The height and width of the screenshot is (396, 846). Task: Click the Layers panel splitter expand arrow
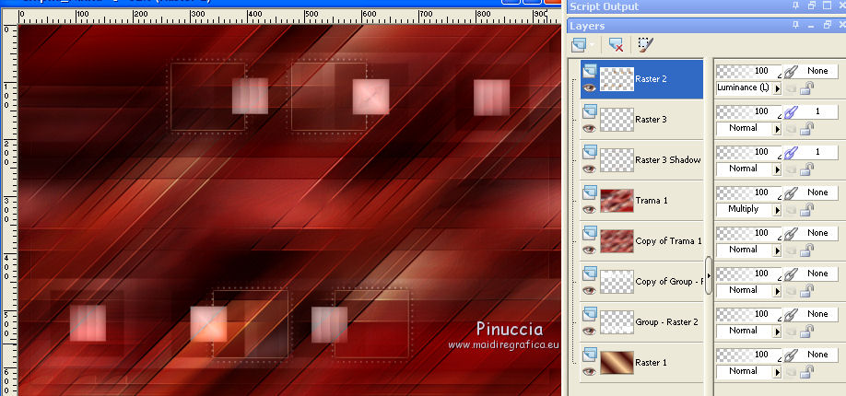(709, 275)
